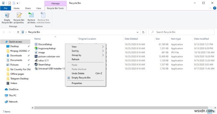Image resolution: width=217 pixels, height=114 pixels.
Task: Expand the Sort by submenu arrow
Action: tap(103, 51)
